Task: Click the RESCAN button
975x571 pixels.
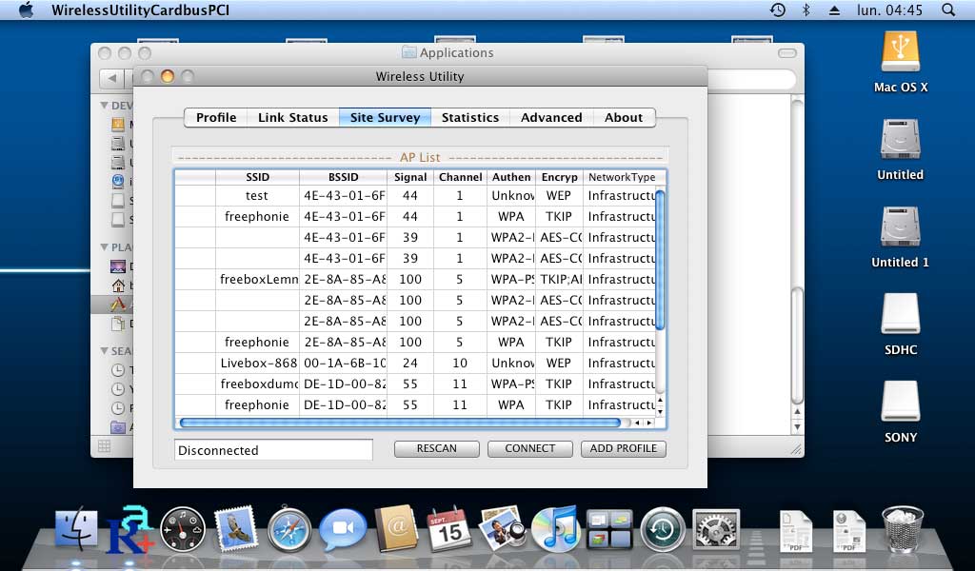Action: (x=436, y=448)
